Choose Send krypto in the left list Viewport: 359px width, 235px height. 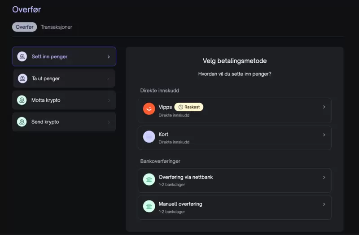(64, 122)
